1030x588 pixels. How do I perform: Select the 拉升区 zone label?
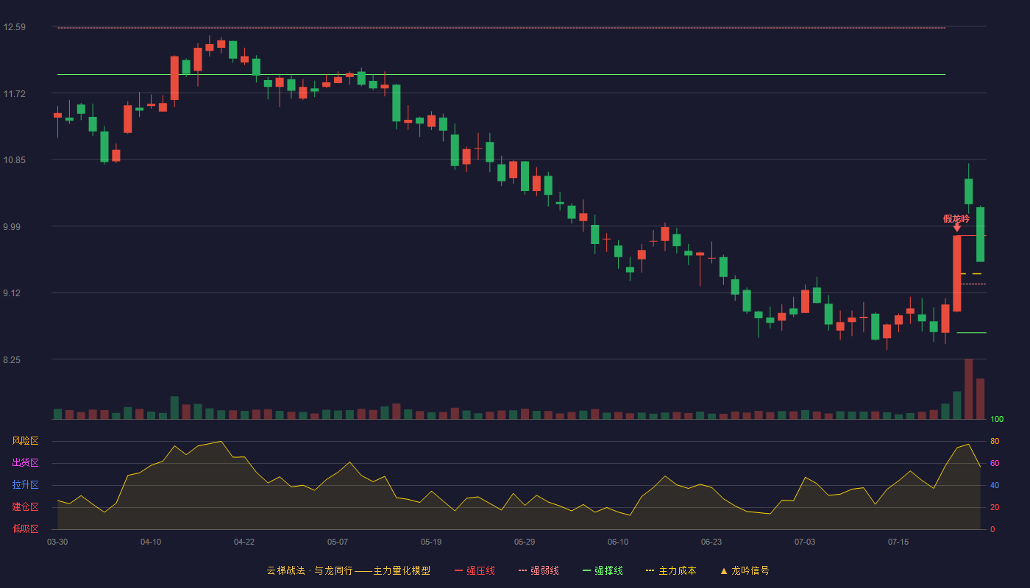25,485
